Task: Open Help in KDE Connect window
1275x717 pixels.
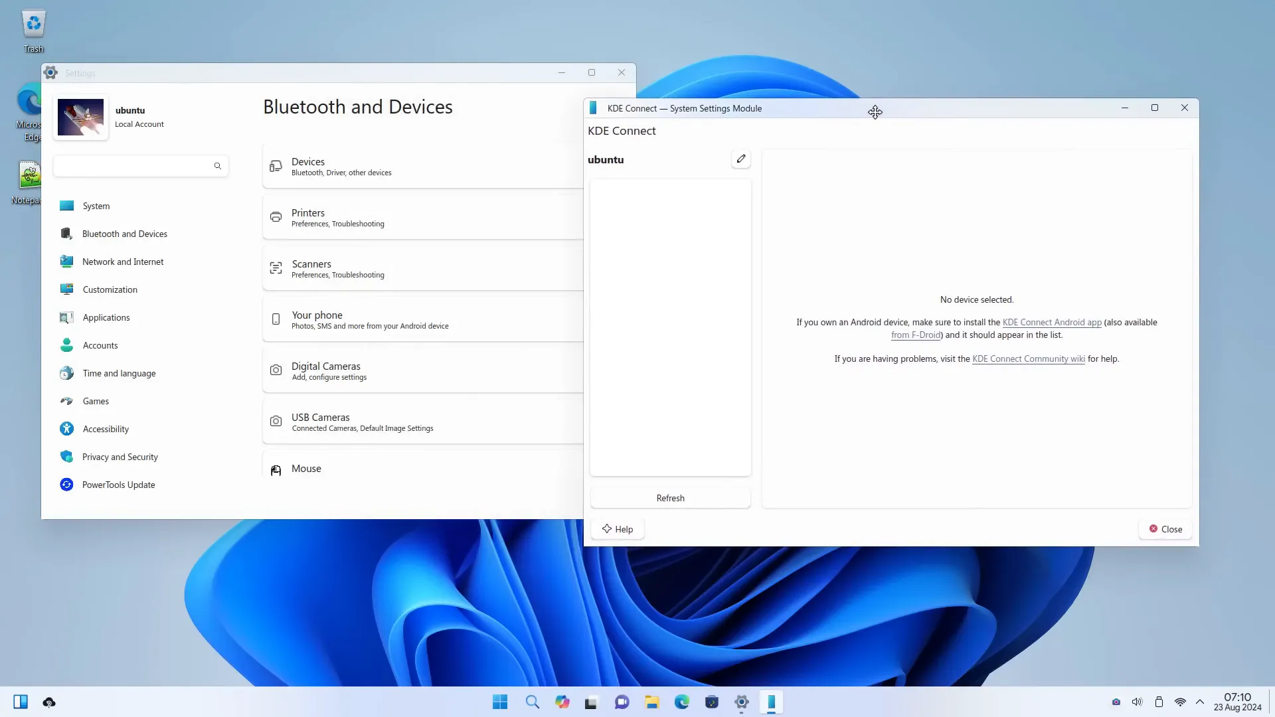Action: [x=618, y=529]
